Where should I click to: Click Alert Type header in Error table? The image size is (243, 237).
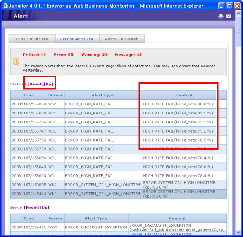click(x=96, y=218)
